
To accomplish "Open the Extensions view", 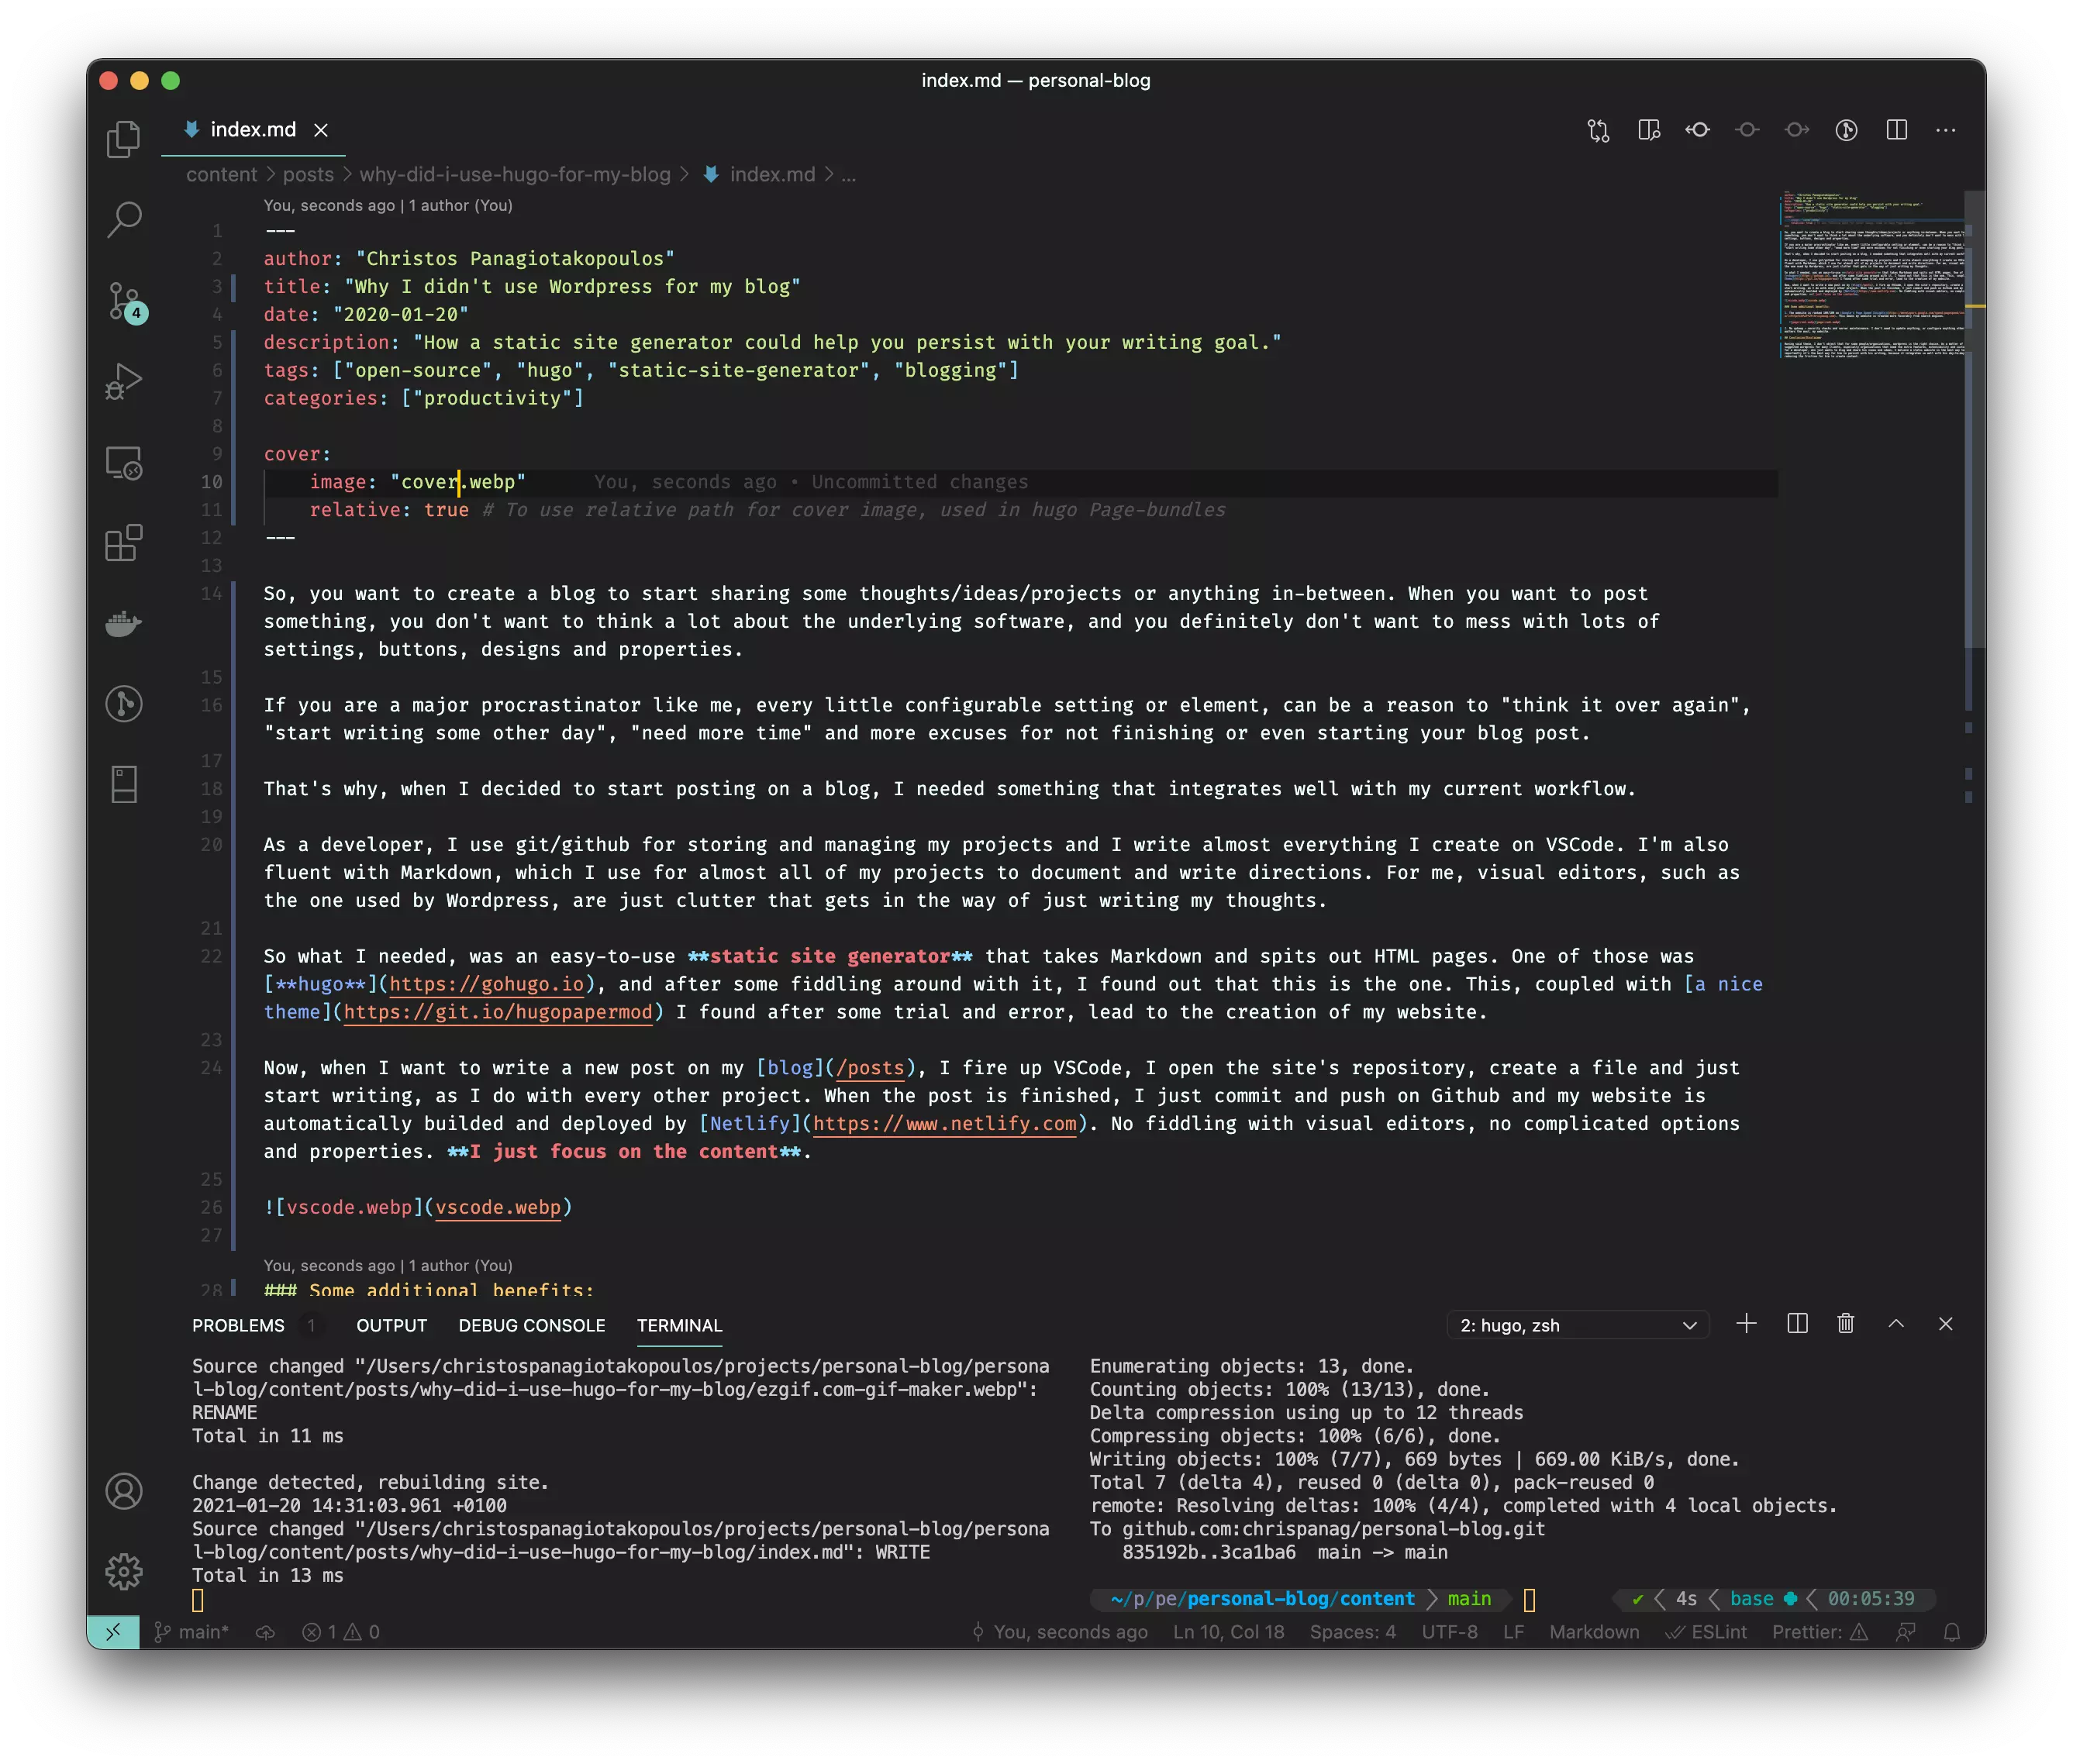I will 124,543.
